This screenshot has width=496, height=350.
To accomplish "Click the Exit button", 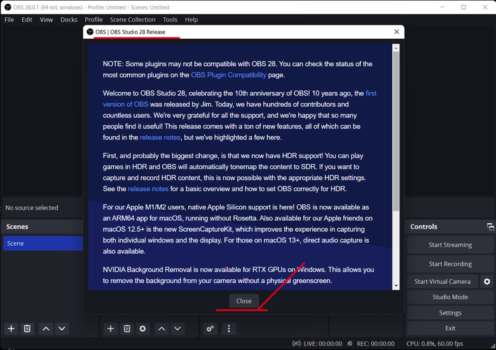I will point(450,328).
